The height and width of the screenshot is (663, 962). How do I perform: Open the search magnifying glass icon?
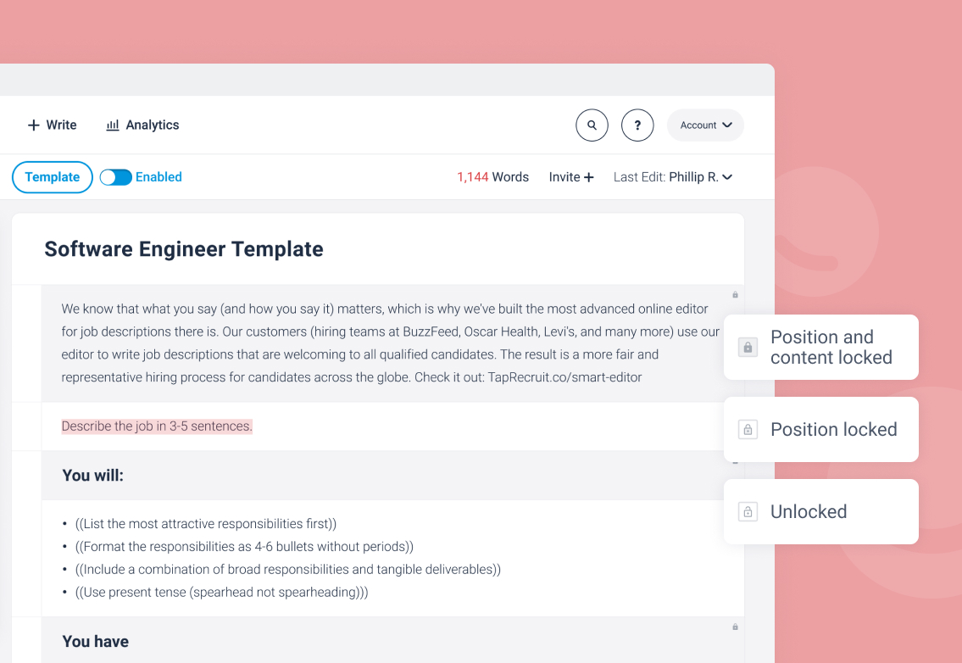[x=592, y=125]
